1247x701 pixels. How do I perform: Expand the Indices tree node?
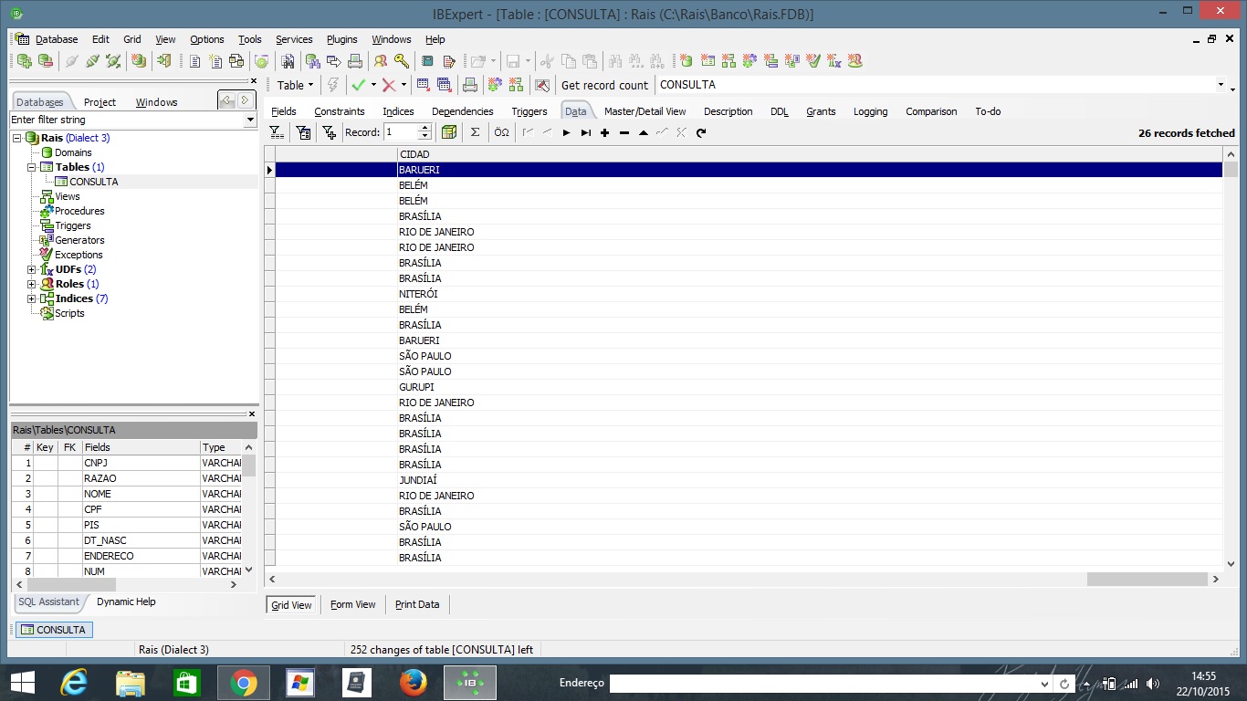click(x=31, y=298)
